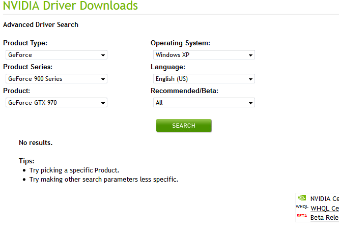
Task: Click the tip about making search parameters less specific
Action: pos(104,180)
